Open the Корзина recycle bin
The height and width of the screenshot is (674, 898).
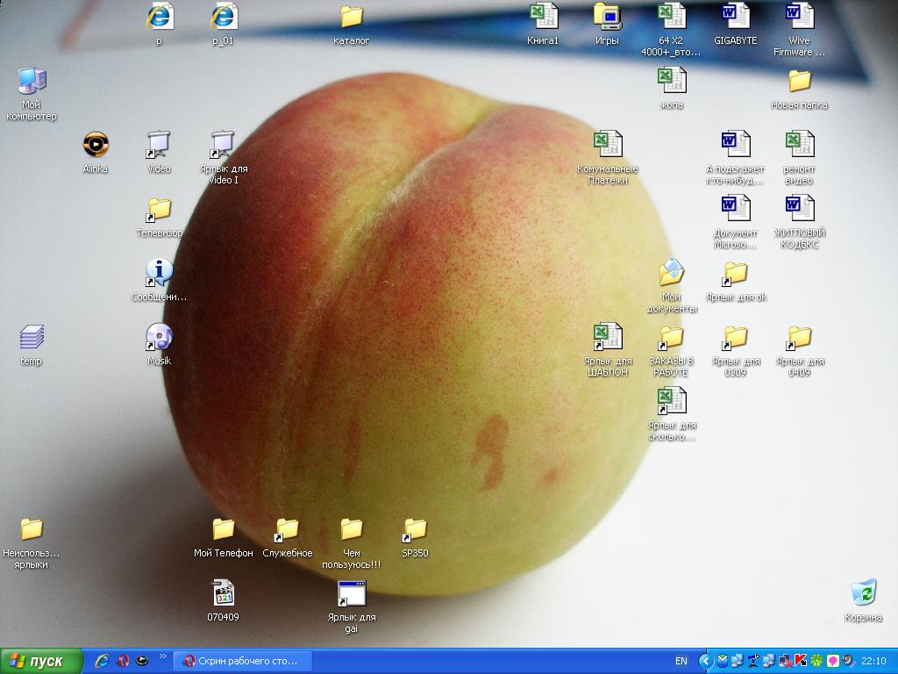pos(864,593)
